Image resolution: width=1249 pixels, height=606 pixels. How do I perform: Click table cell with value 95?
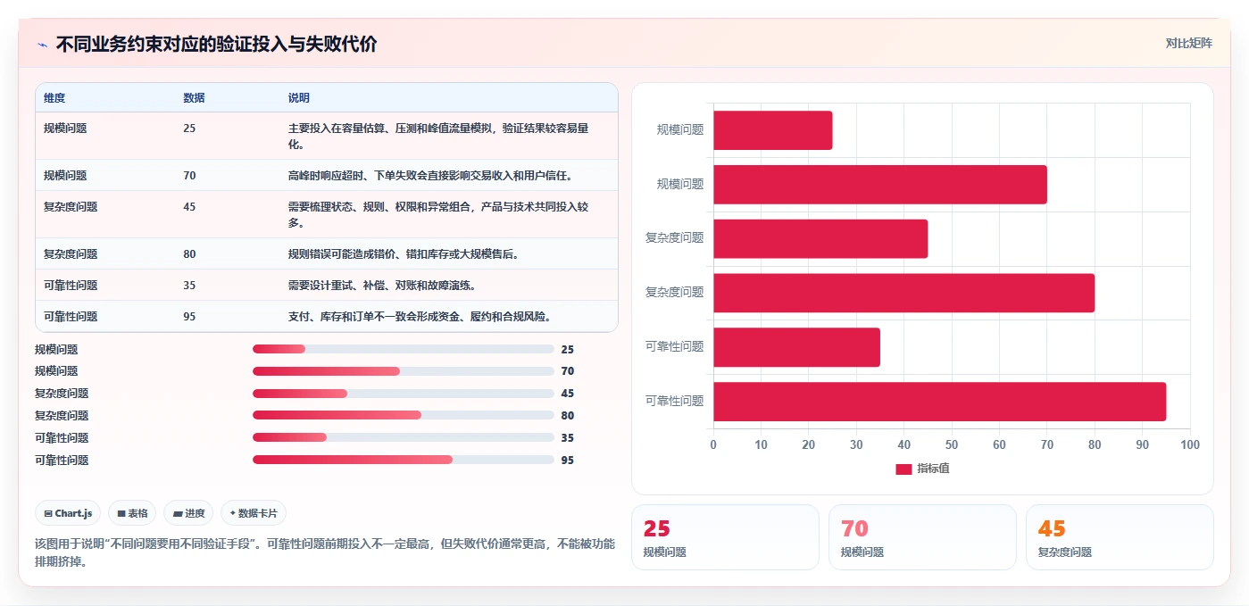point(189,317)
